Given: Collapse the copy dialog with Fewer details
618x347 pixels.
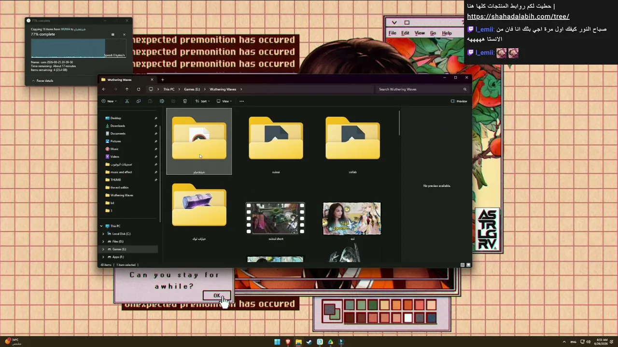Looking at the screenshot, I should pyautogui.click(x=42, y=80).
